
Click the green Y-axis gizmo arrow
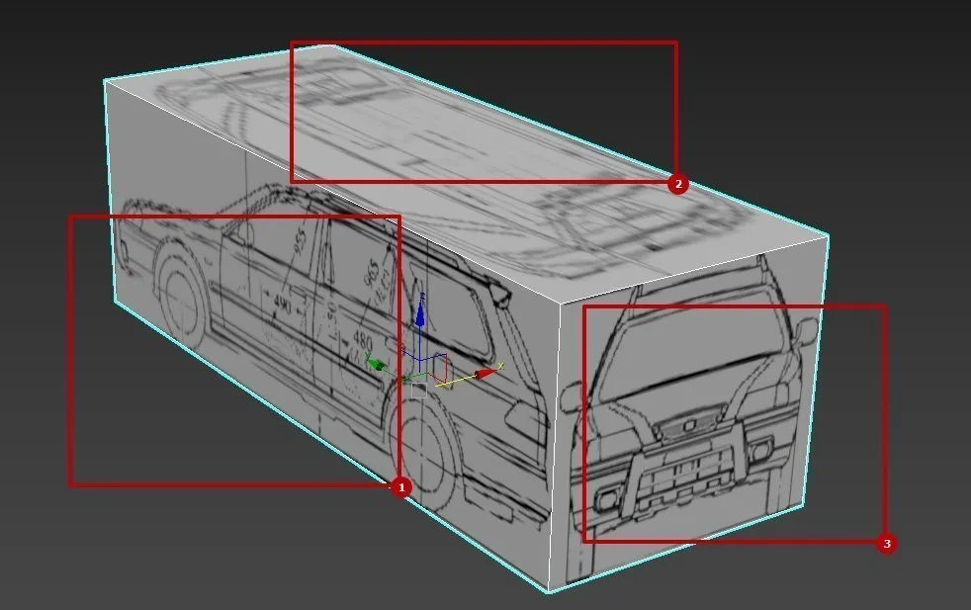pos(377,364)
